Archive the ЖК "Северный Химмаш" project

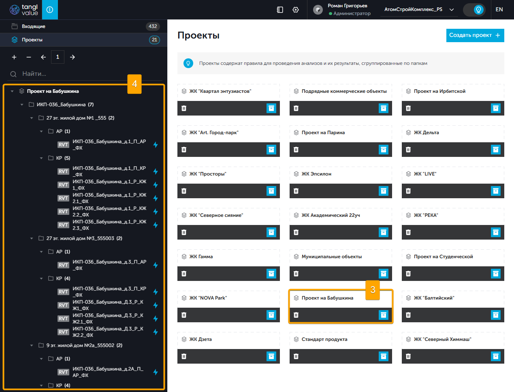pyautogui.click(x=495, y=356)
